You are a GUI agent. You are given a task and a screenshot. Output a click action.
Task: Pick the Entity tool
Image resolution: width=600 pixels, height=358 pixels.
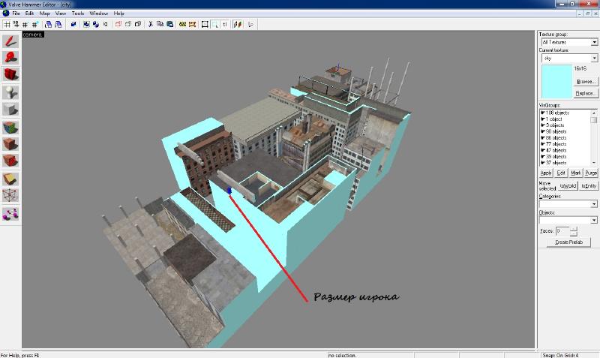10,92
